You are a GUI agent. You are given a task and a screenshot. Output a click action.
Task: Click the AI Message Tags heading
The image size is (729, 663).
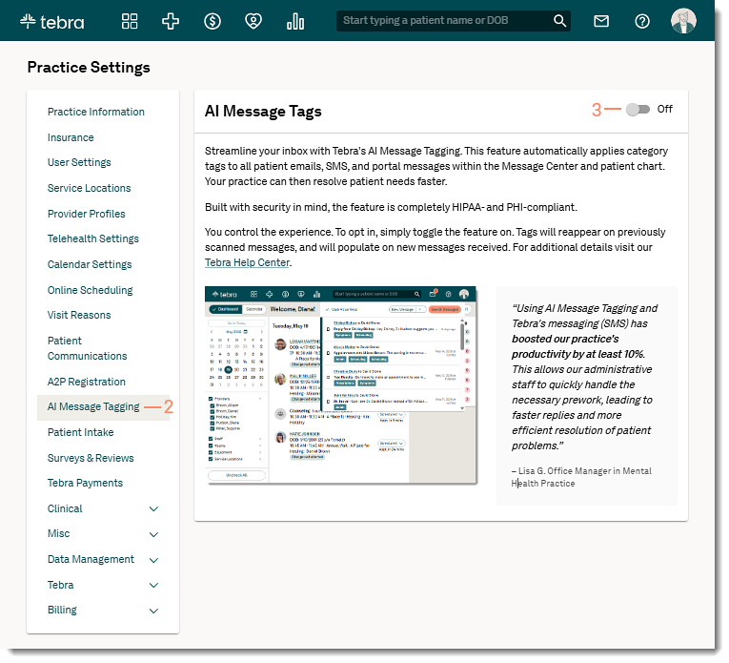[x=263, y=112]
